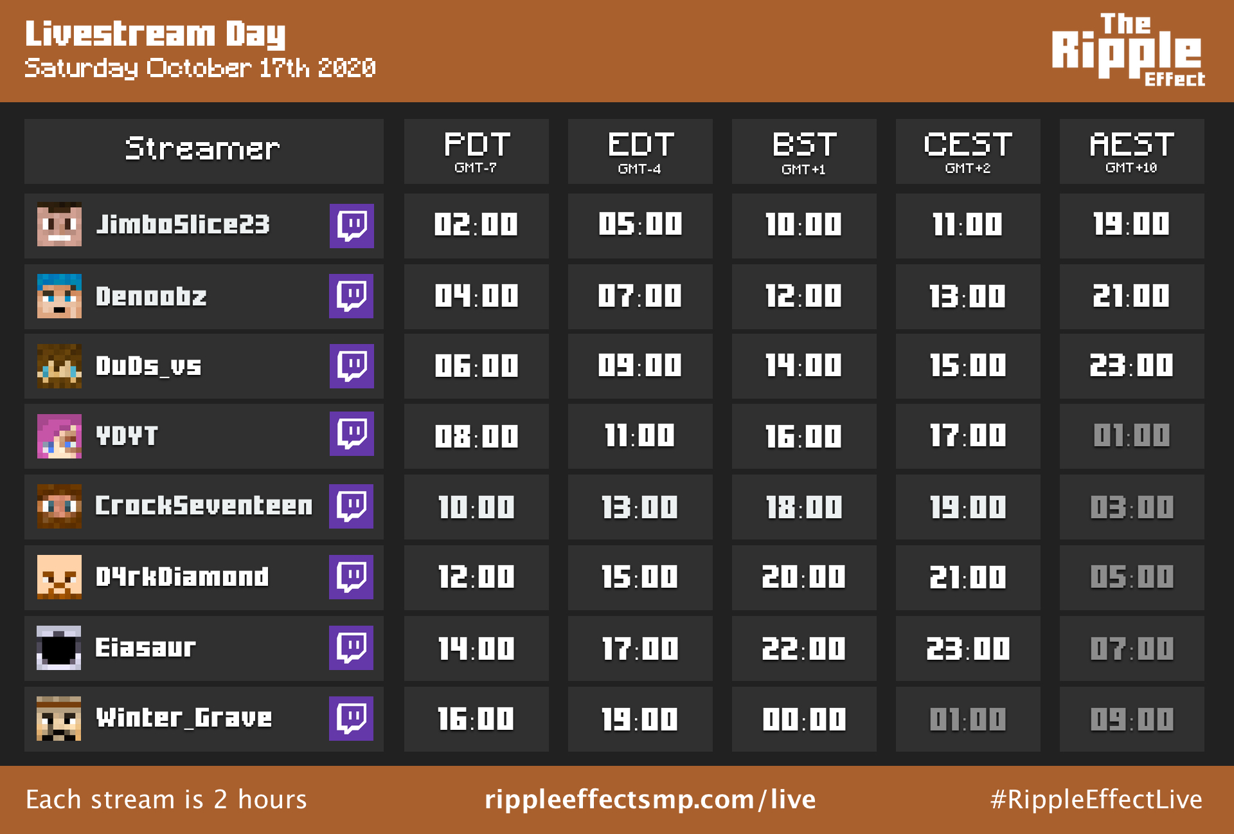
Task: Open D4rkDiamond's Twitch channel icon
Action: coord(351,577)
